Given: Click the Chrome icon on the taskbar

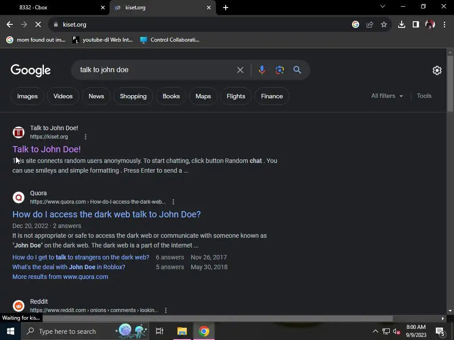Looking at the screenshot, I should 204,331.
